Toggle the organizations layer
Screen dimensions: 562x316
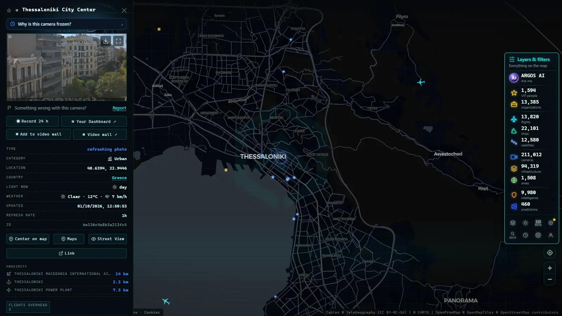click(531, 104)
